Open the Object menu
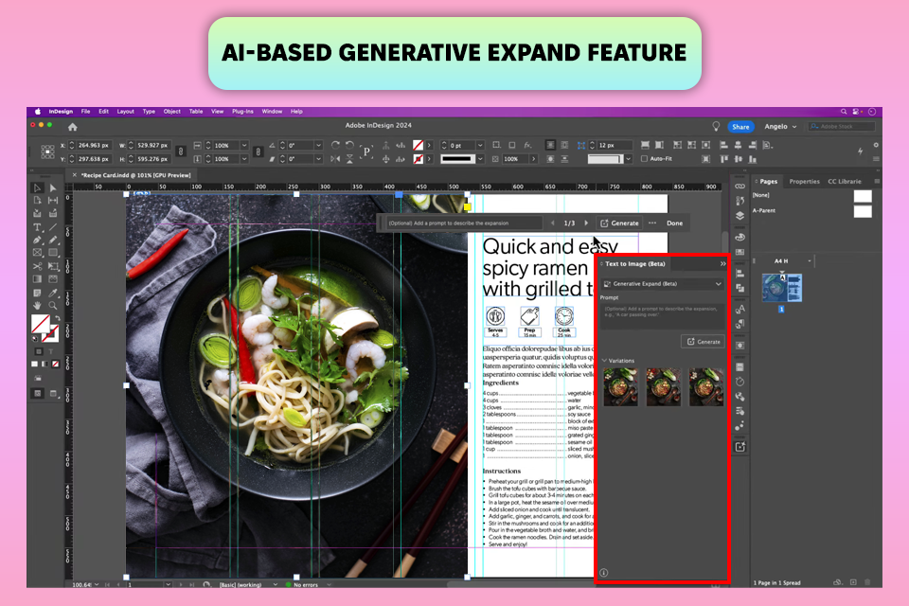Viewport: 909px width, 606px height. point(171,112)
